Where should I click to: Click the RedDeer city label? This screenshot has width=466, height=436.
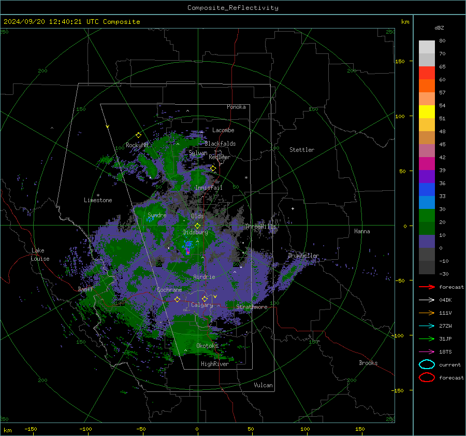click(x=220, y=157)
